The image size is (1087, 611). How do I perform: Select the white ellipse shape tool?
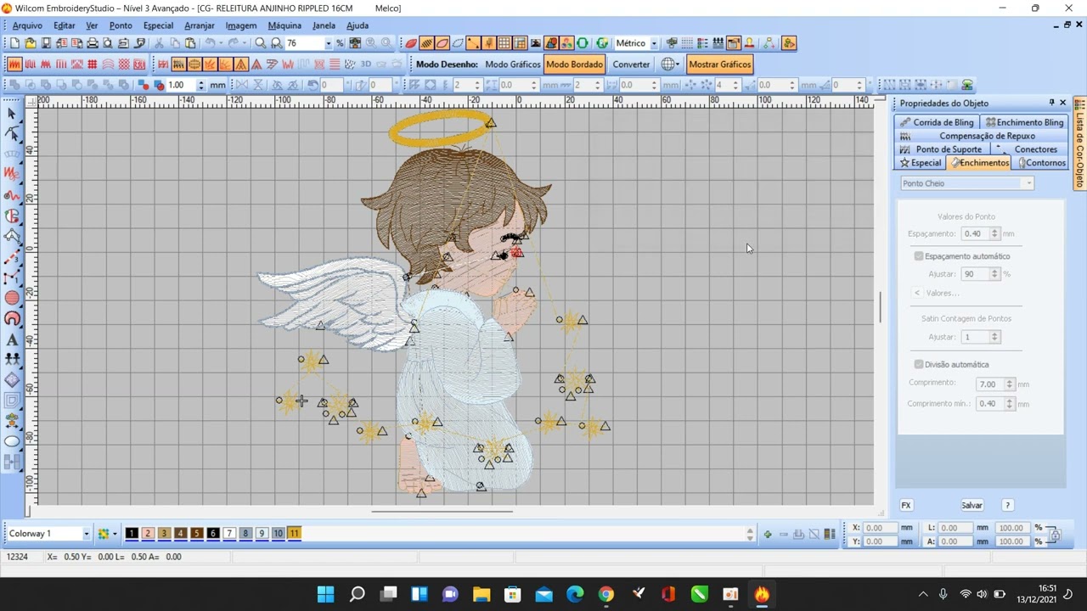pyautogui.click(x=12, y=441)
